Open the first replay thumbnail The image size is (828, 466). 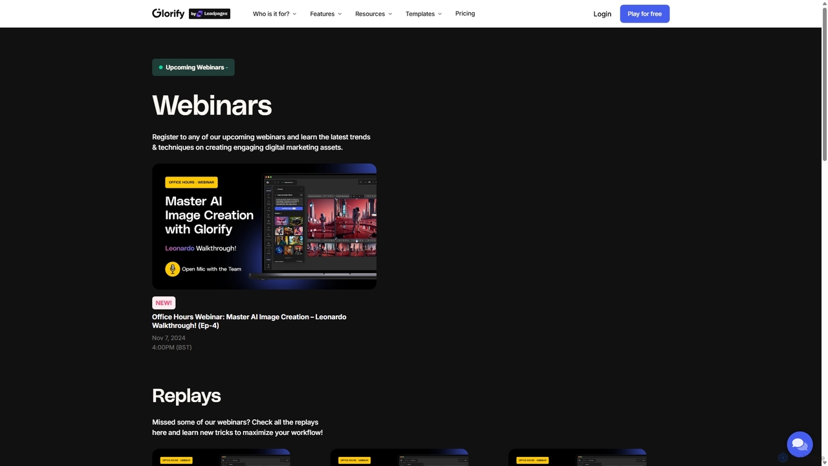[x=221, y=458]
